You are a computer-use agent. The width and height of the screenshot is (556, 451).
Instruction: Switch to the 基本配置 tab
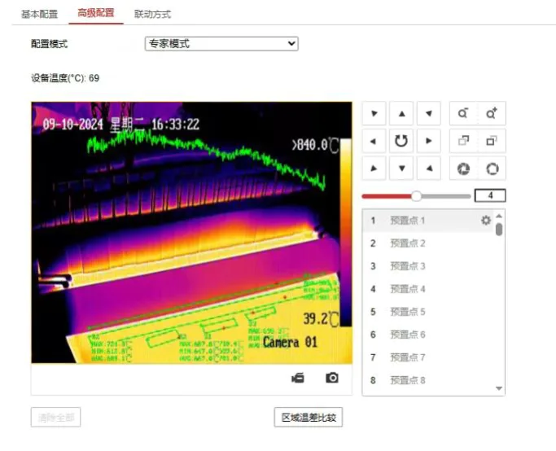tap(38, 14)
